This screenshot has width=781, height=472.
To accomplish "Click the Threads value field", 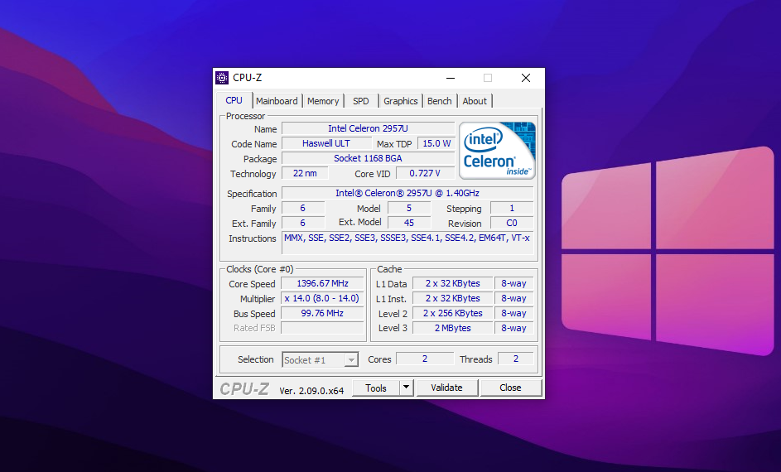I will coord(515,359).
